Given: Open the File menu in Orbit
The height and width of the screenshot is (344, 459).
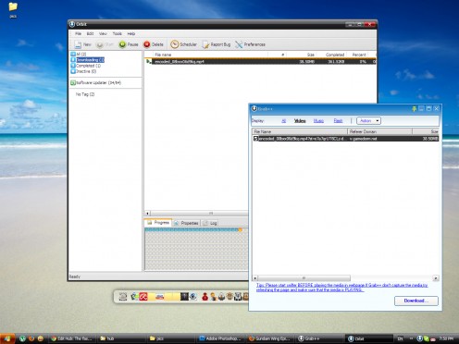Looking at the screenshot, I should (79, 33).
